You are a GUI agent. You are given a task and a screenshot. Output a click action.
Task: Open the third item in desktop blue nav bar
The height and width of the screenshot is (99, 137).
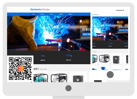[51, 14]
